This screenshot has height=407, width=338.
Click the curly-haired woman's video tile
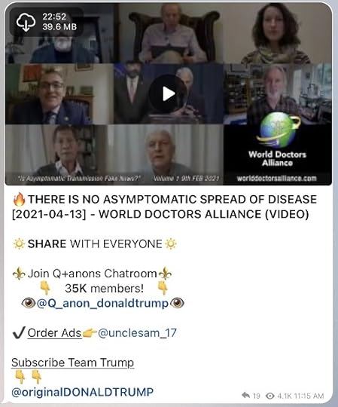(x=277, y=33)
